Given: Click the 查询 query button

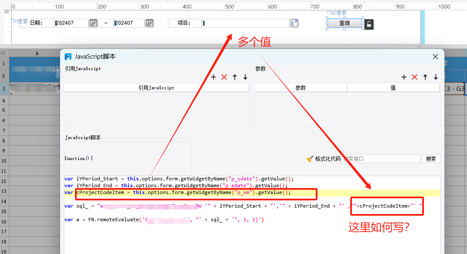Looking at the screenshot, I should tap(345, 23).
